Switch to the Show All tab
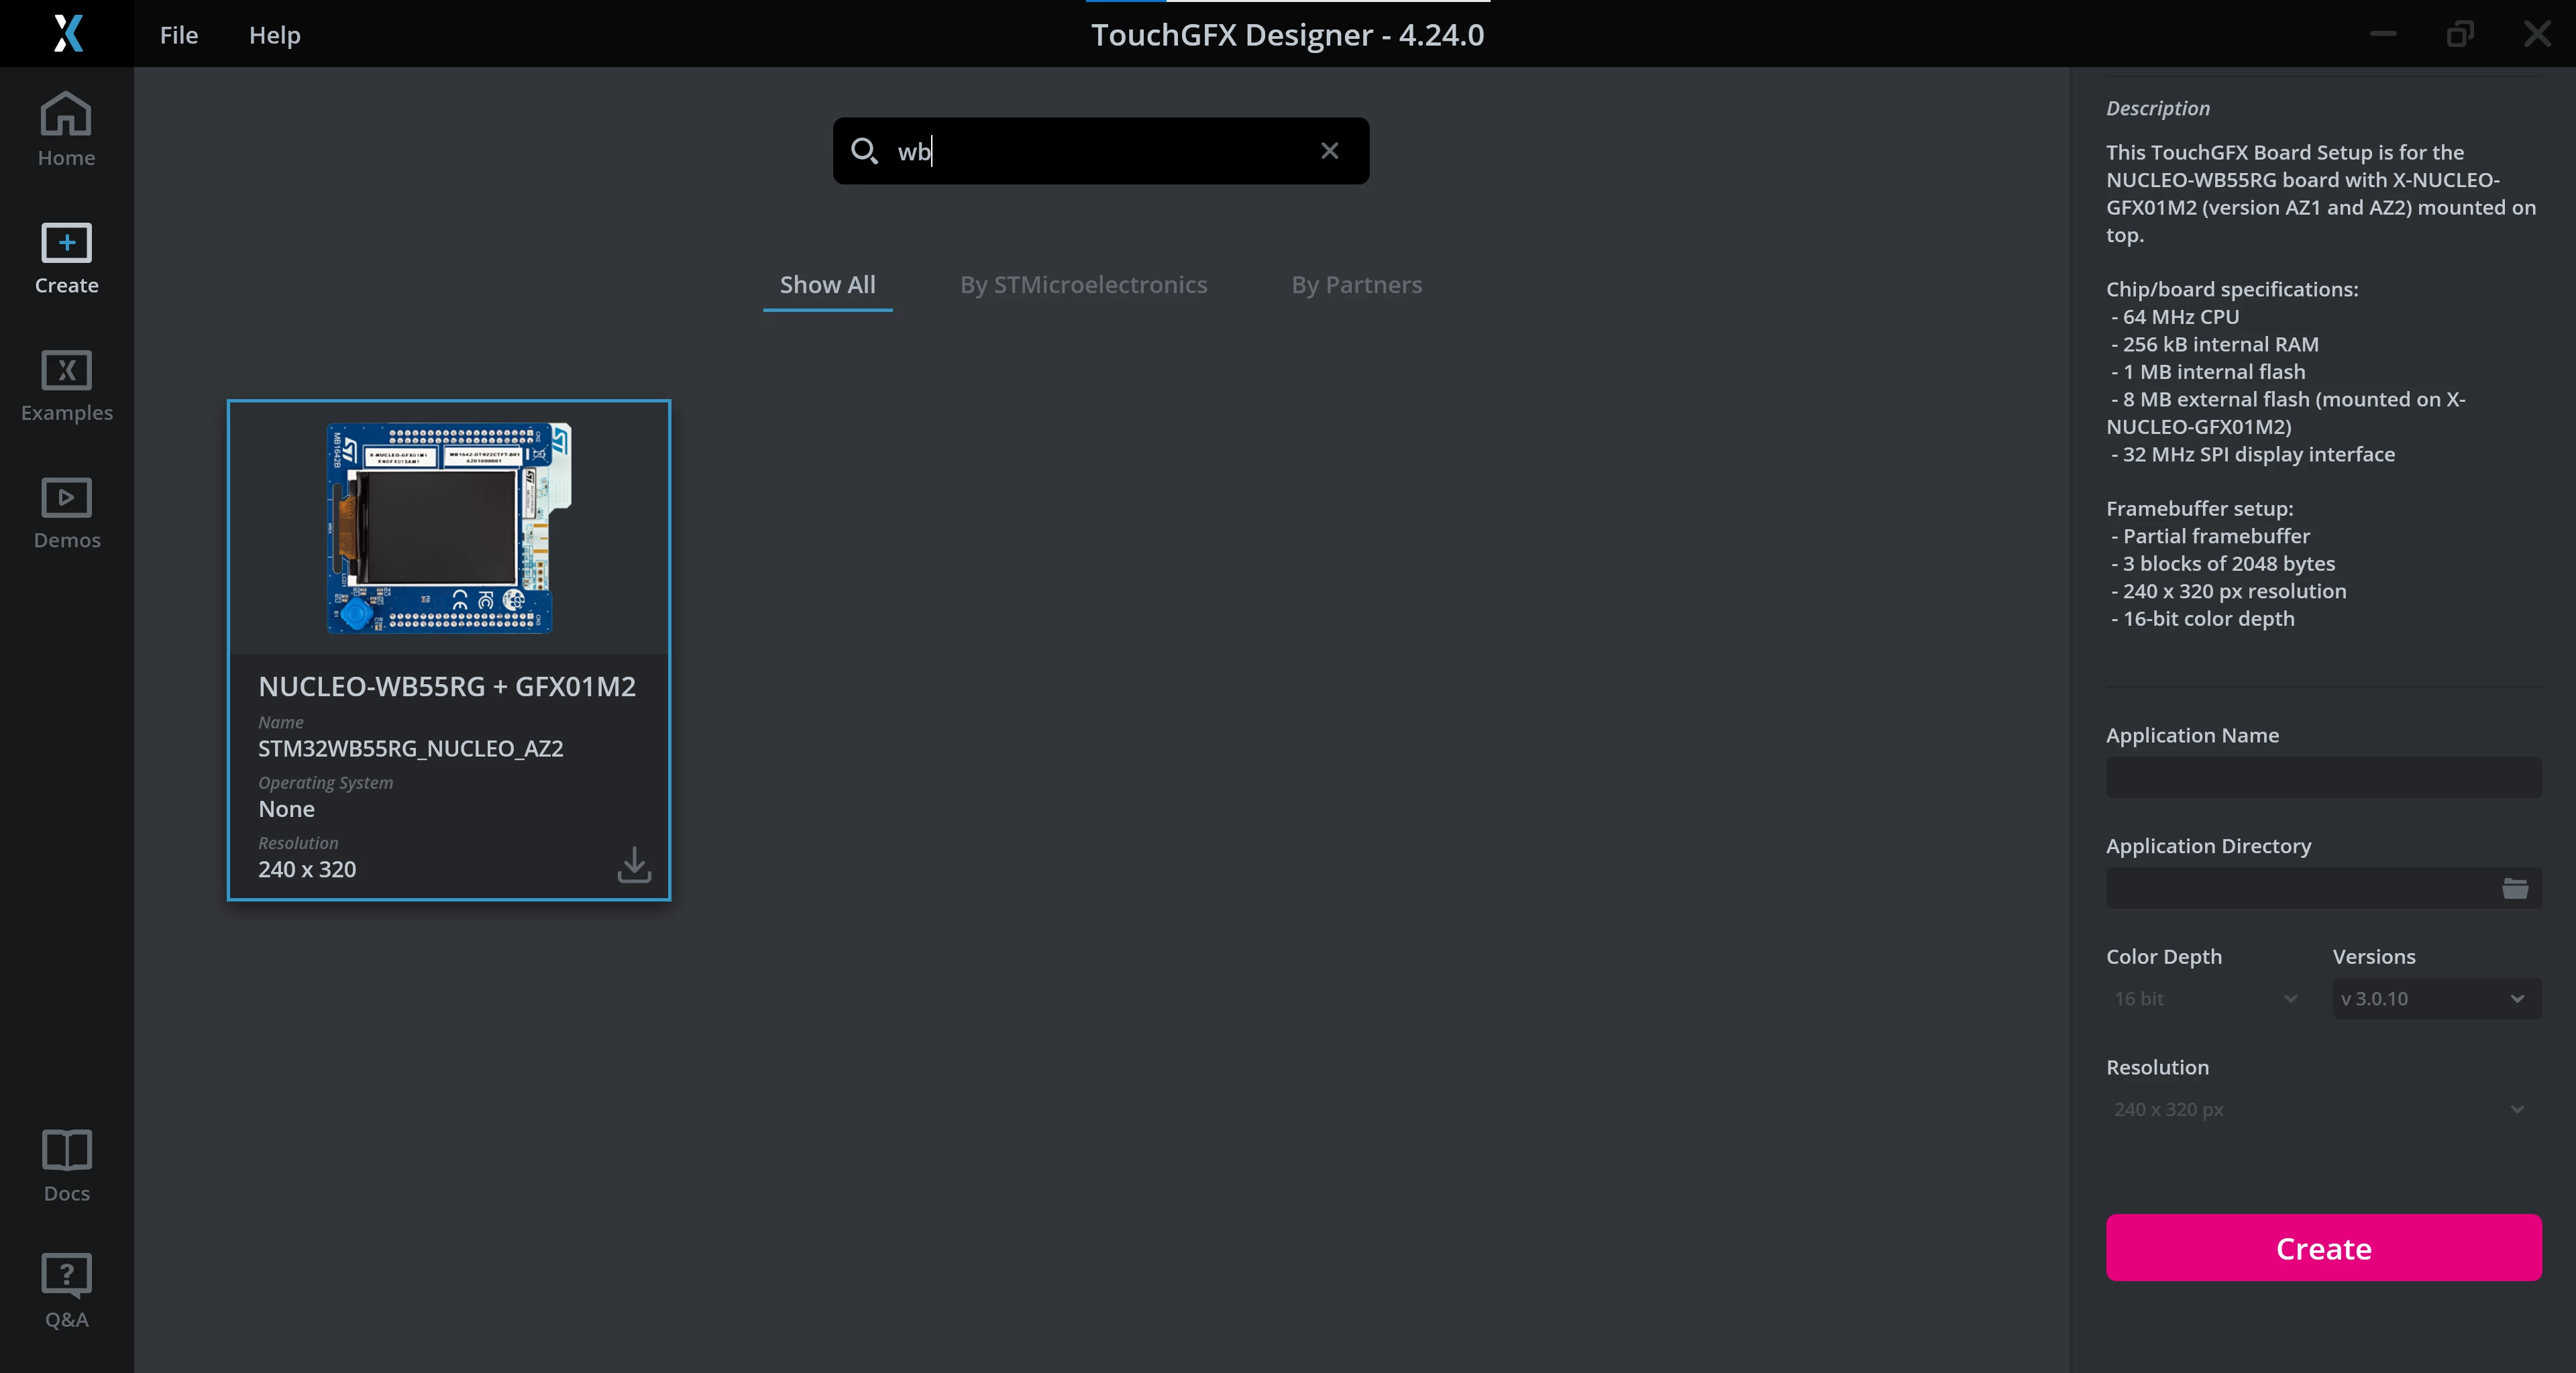Screen dimensions: 2576x1373 point(827,285)
